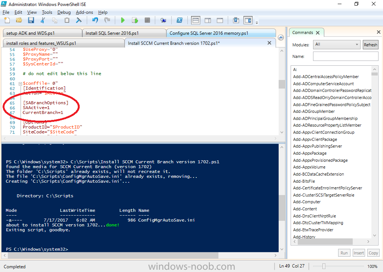Show script pane maximized icon
Screen dimensions: 383x272
220,21
